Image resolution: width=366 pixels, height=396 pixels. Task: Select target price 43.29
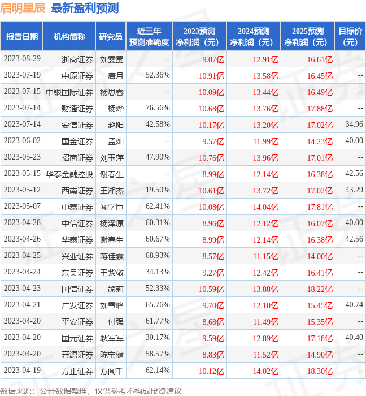(354, 190)
